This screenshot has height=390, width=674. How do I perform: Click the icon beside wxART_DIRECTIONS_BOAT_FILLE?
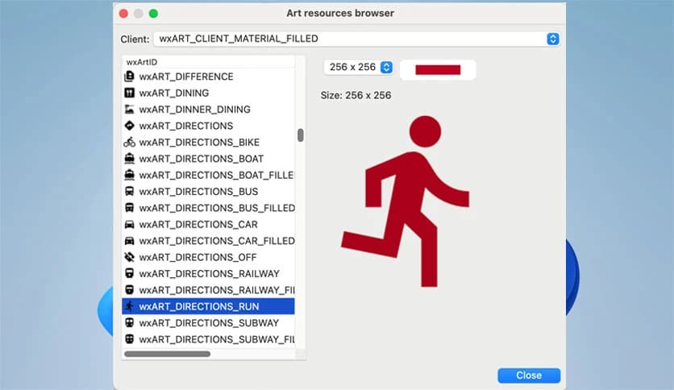coord(129,175)
